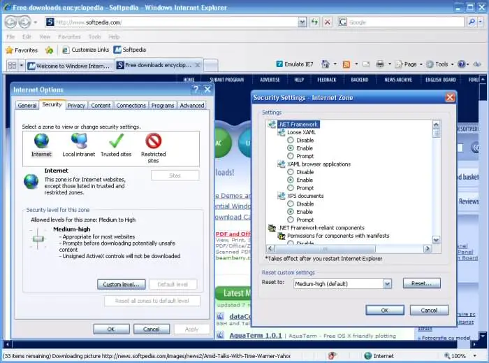The image size is (489, 363).
Task: Click the Refresh page icon
Action: pos(314,22)
